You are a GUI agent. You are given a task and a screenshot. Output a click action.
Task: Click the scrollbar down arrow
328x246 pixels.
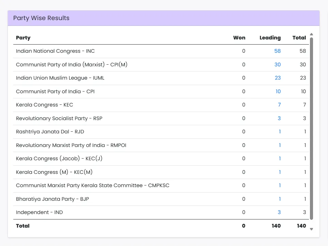click(311, 229)
